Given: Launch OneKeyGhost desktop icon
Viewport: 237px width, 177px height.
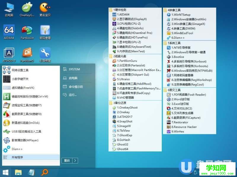Looking at the screenshot, I should point(27,9).
